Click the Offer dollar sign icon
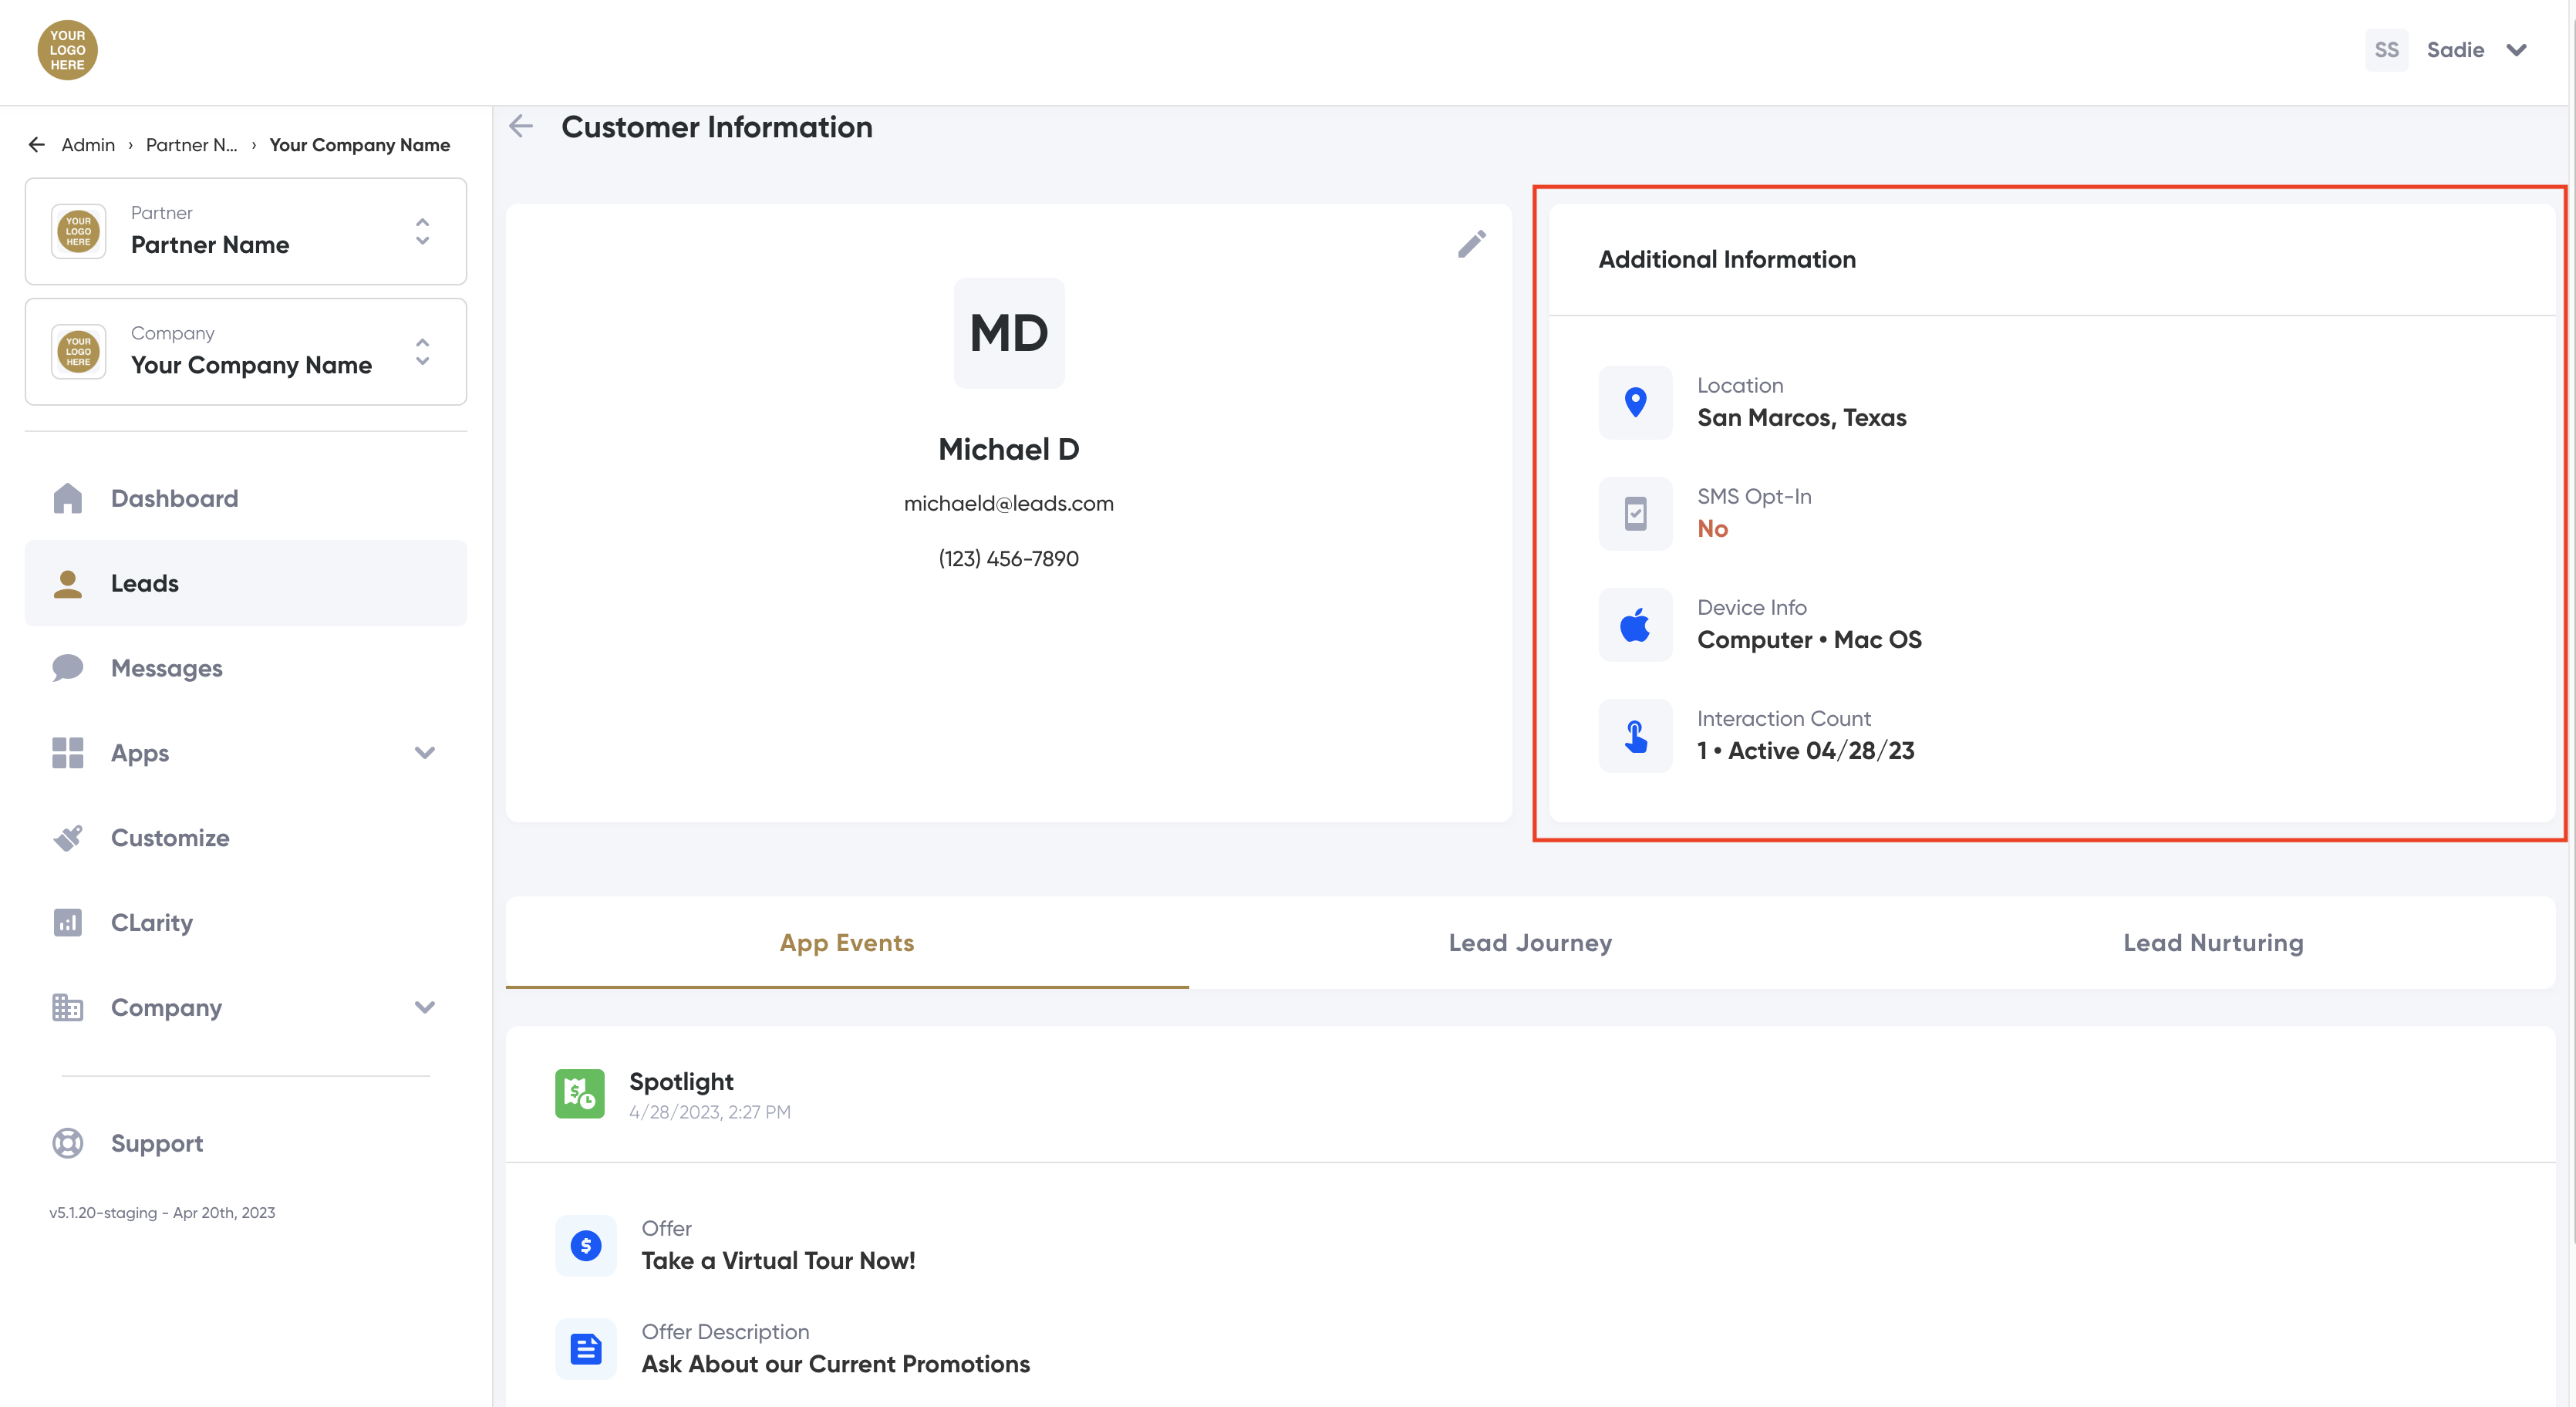The width and height of the screenshot is (2576, 1407). tap(586, 1245)
